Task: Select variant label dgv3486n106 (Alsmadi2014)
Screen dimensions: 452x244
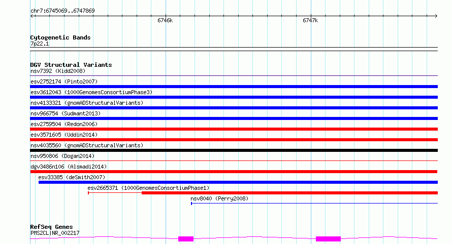Action: pos(69,167)
